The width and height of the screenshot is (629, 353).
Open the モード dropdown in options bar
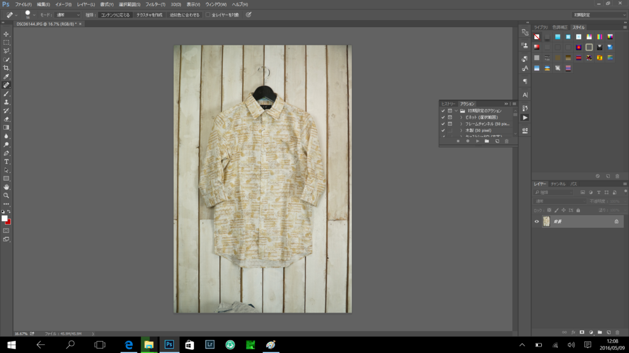pos(68,15)
